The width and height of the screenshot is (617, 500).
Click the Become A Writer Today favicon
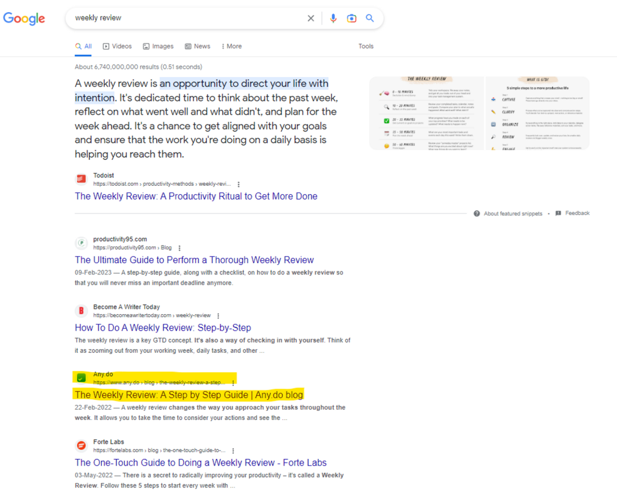81,311
